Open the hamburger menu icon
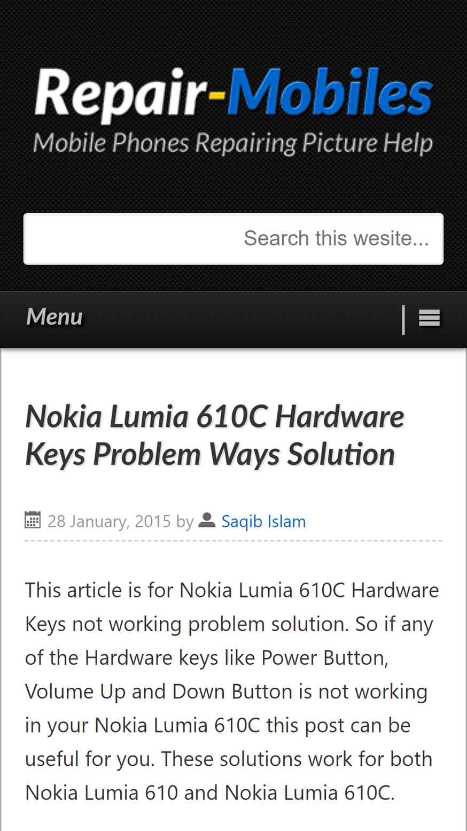The image size is (467, 831). [429, 319]
